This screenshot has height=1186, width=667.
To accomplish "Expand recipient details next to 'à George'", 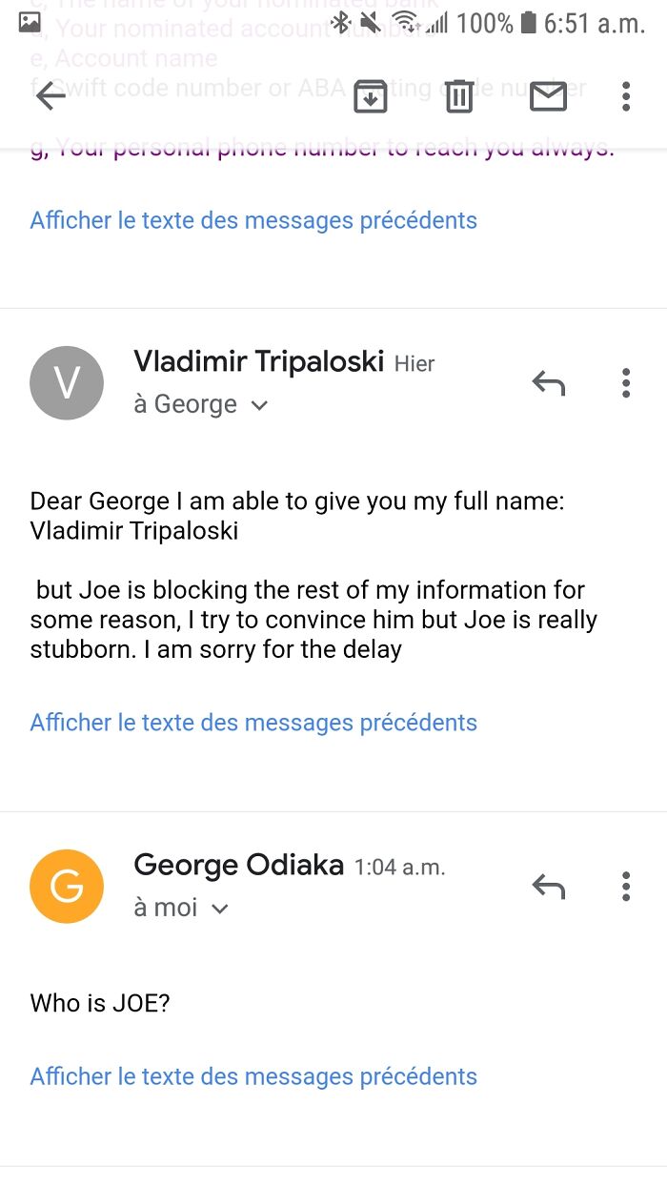I will tap(259, 406).
